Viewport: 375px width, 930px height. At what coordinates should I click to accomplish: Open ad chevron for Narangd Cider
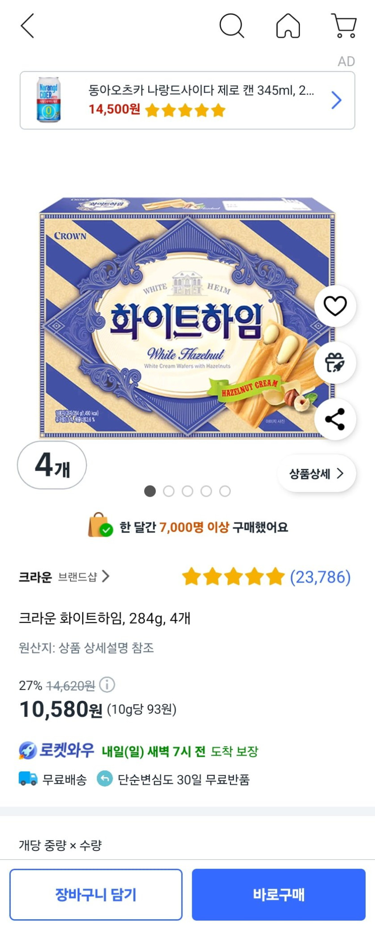336,100
